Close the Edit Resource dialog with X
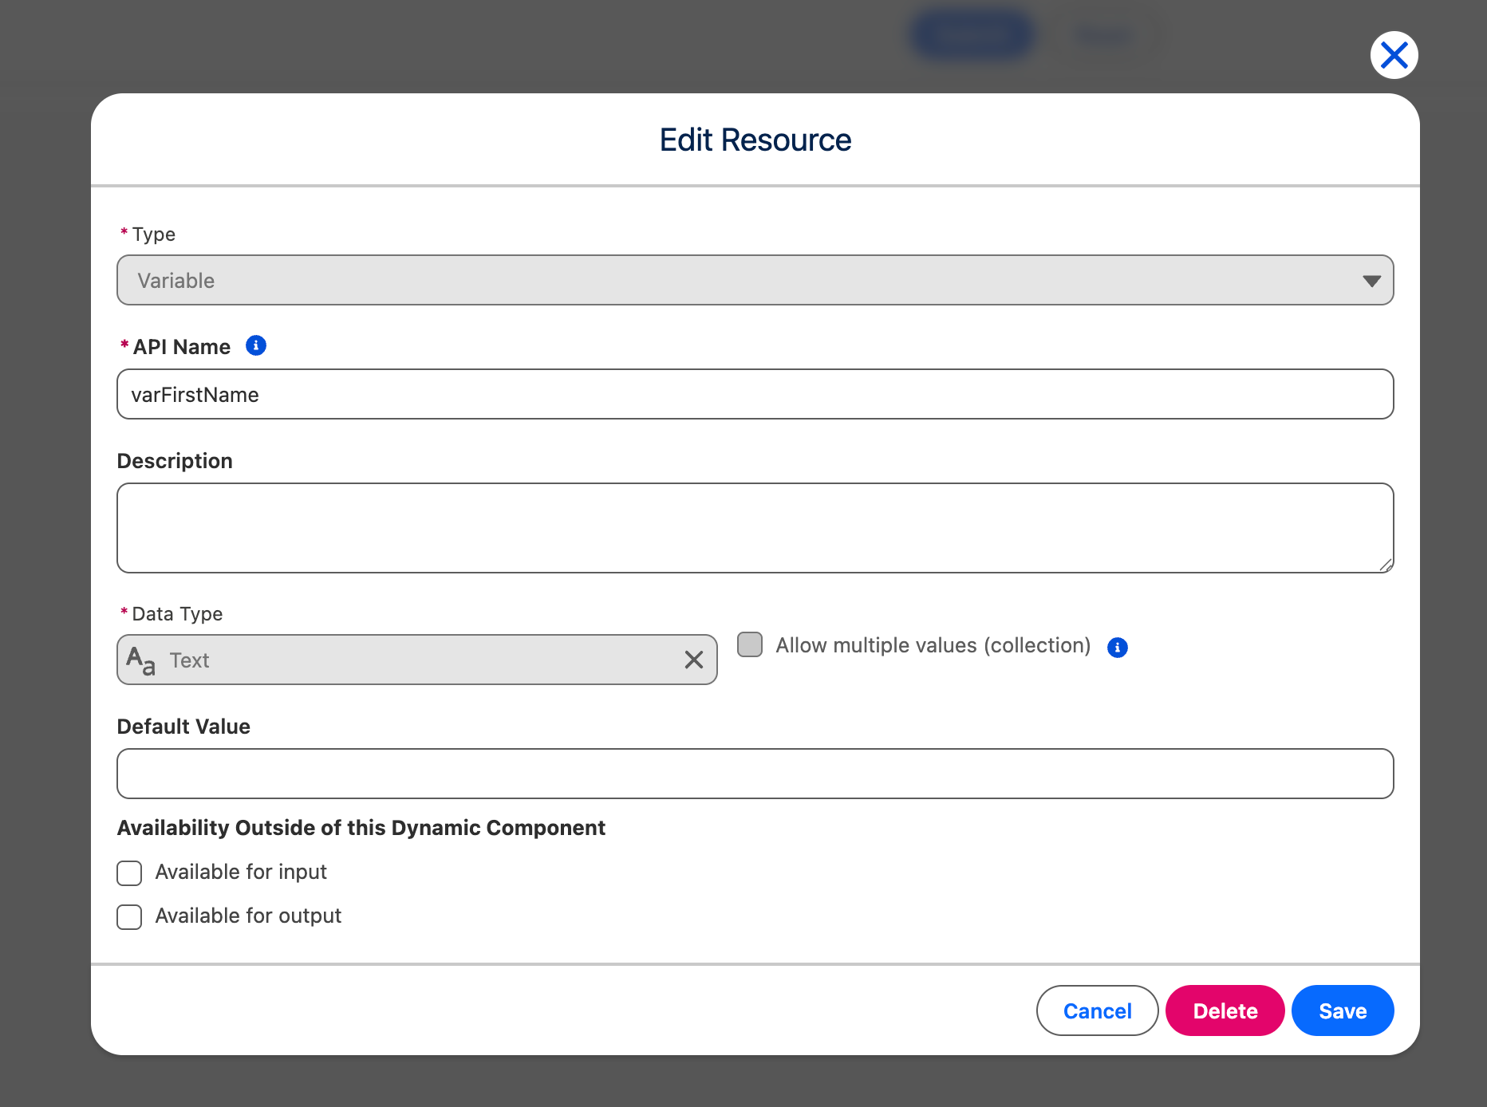Viewport: 1487px width, 1107px height. 1394,55
